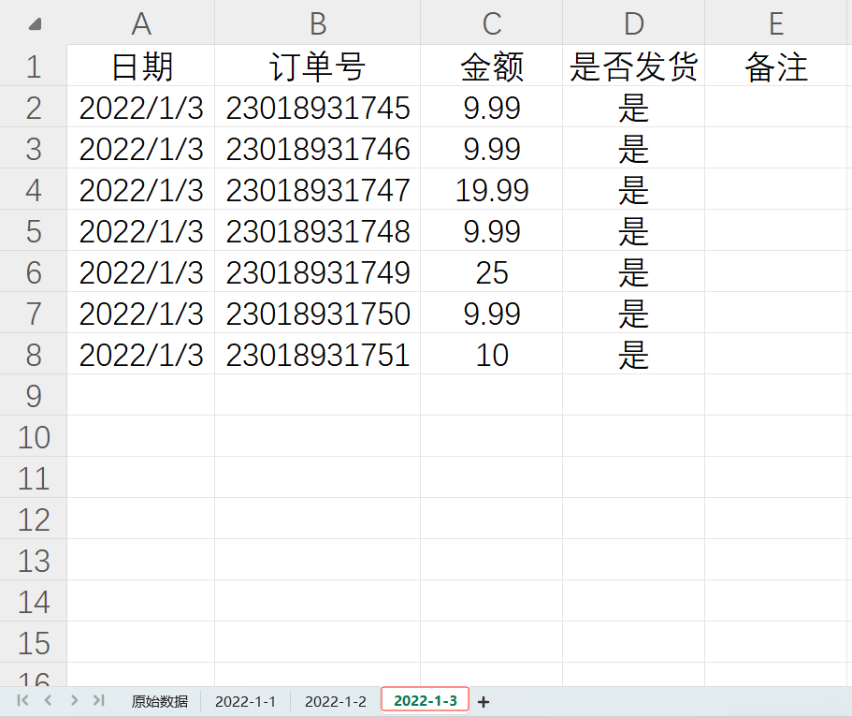Image resolution: width=852 pixels, height=717 pixels.
Task: Switch to the 原始数据 sheet tab
Action: (x=160, y=701)
